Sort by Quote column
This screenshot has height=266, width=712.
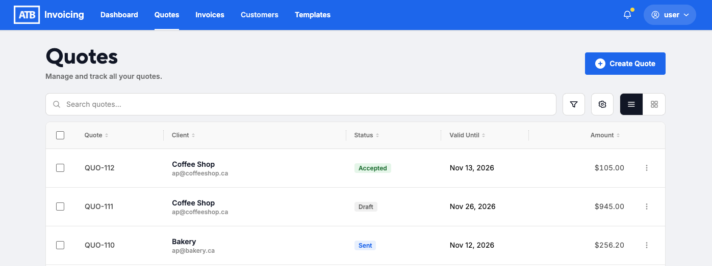point(96,135)
